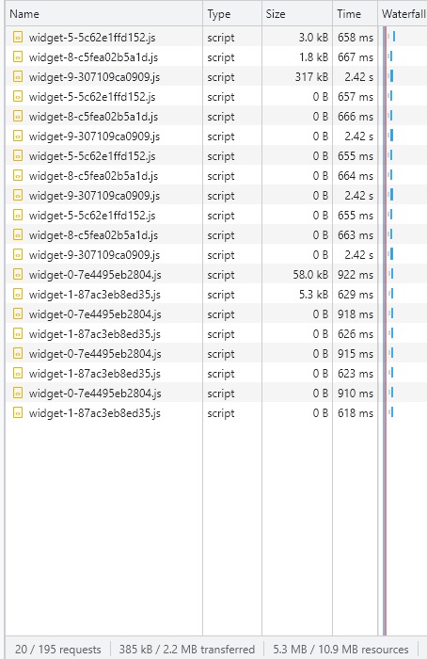427x659 pixels.
Task: Click the file icon of the 1.8 kB widget-8 request
Action: [18, 56]
